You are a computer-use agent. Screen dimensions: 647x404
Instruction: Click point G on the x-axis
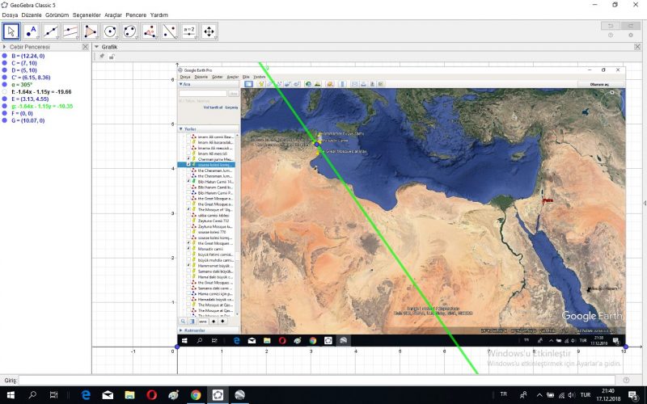[x=625, y=347]
